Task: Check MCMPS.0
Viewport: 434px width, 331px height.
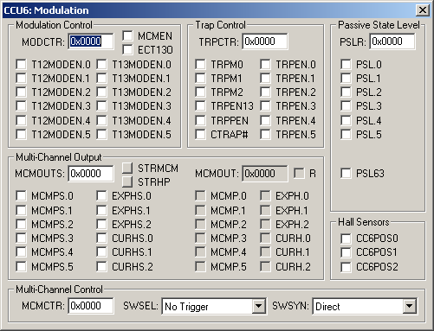Action: pos(21,196)
